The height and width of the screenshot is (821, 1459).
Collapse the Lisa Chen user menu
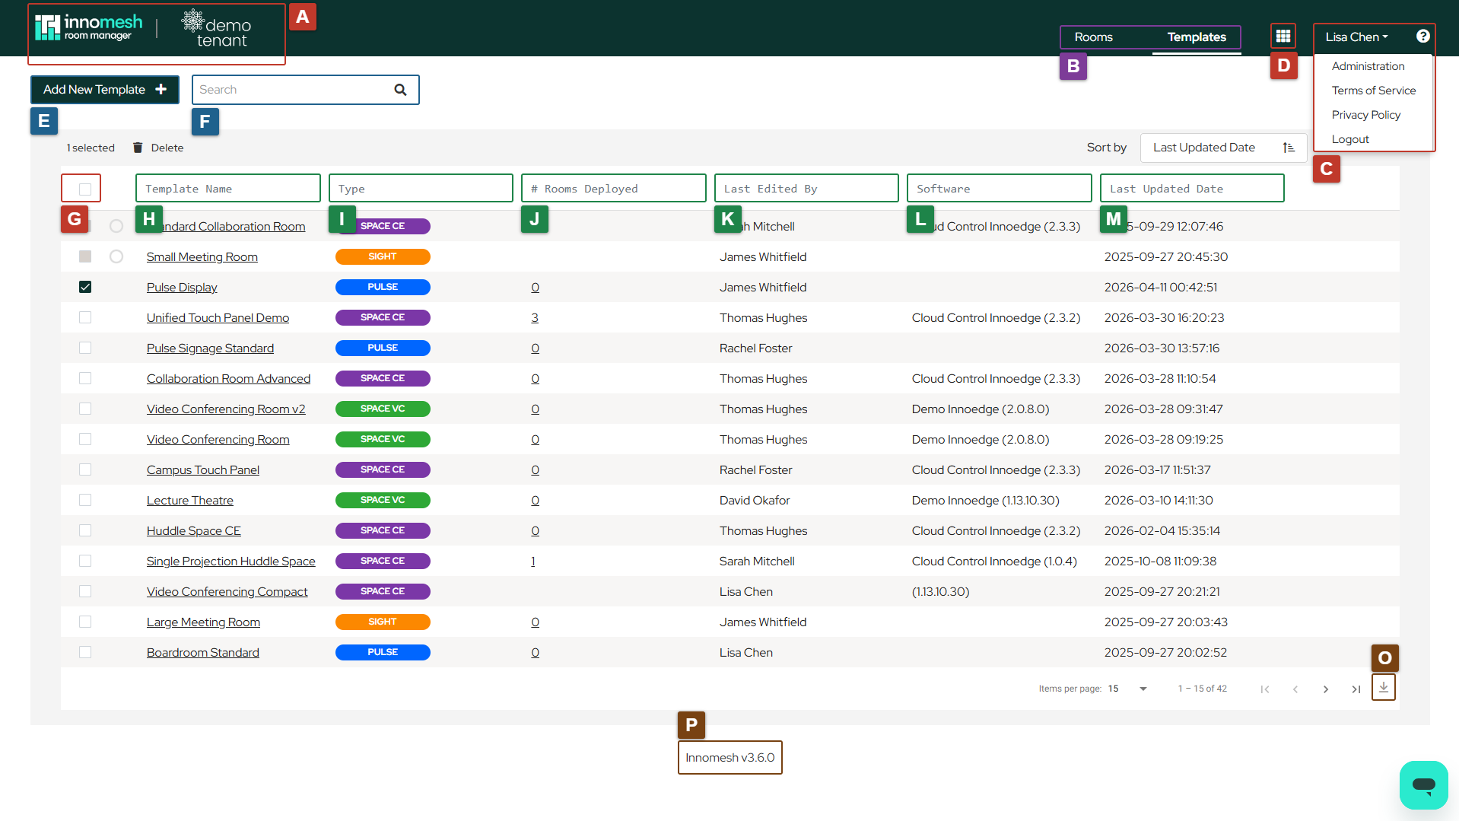point(1356,37)
